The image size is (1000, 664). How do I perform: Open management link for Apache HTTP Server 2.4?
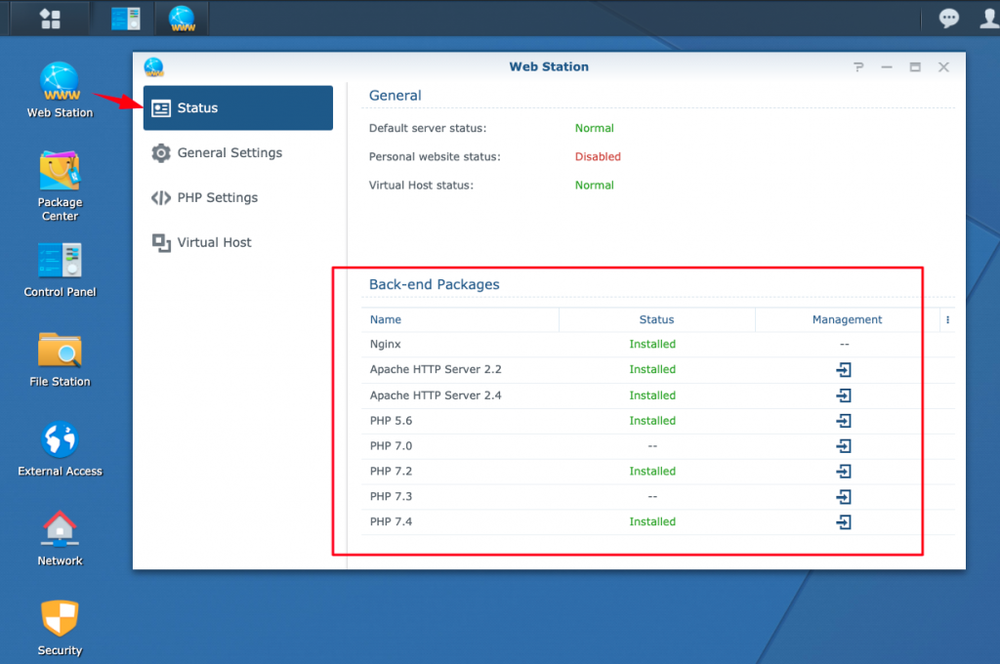(x=844, y=395)
